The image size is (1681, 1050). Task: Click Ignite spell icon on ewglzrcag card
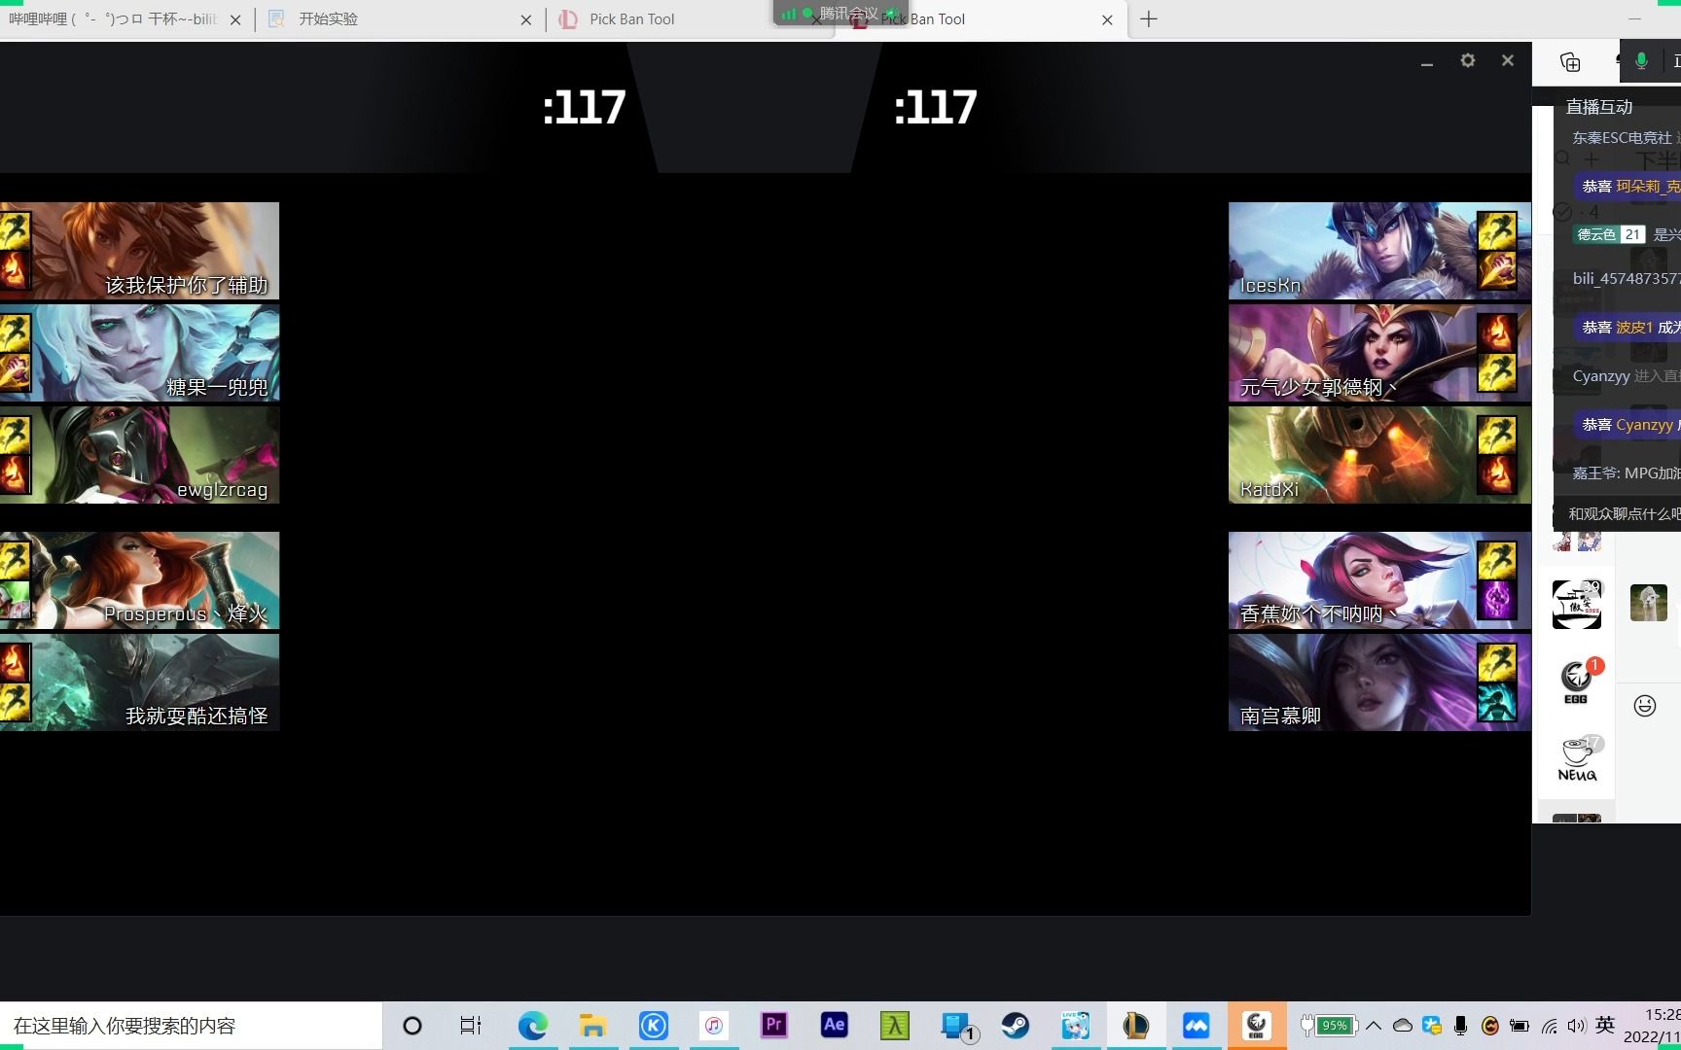[15, 475]
